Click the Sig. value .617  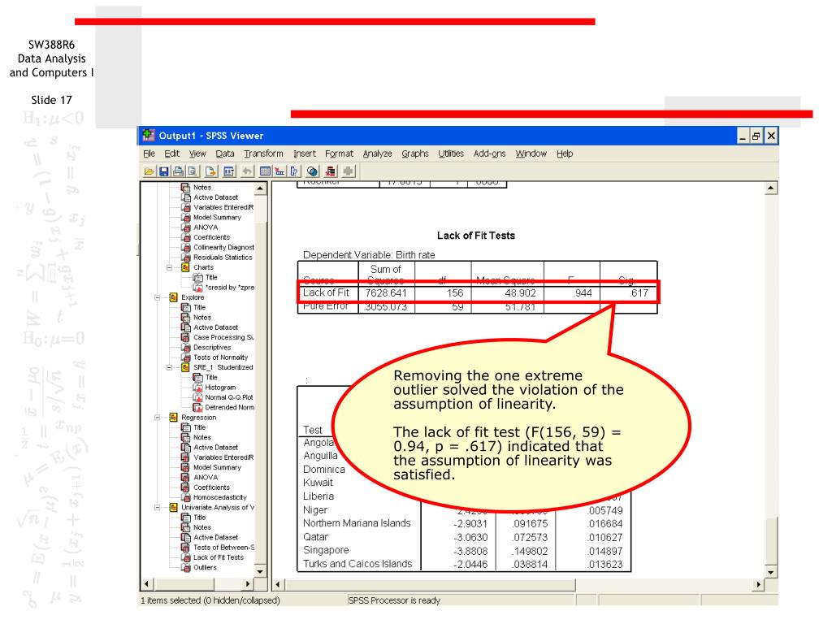click(639, 292)
